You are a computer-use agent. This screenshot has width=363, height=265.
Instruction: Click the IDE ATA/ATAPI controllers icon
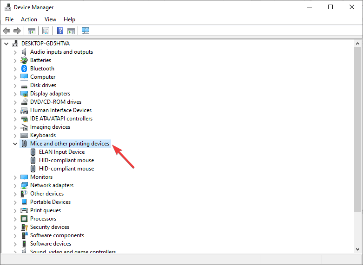(x=24, y=119)
